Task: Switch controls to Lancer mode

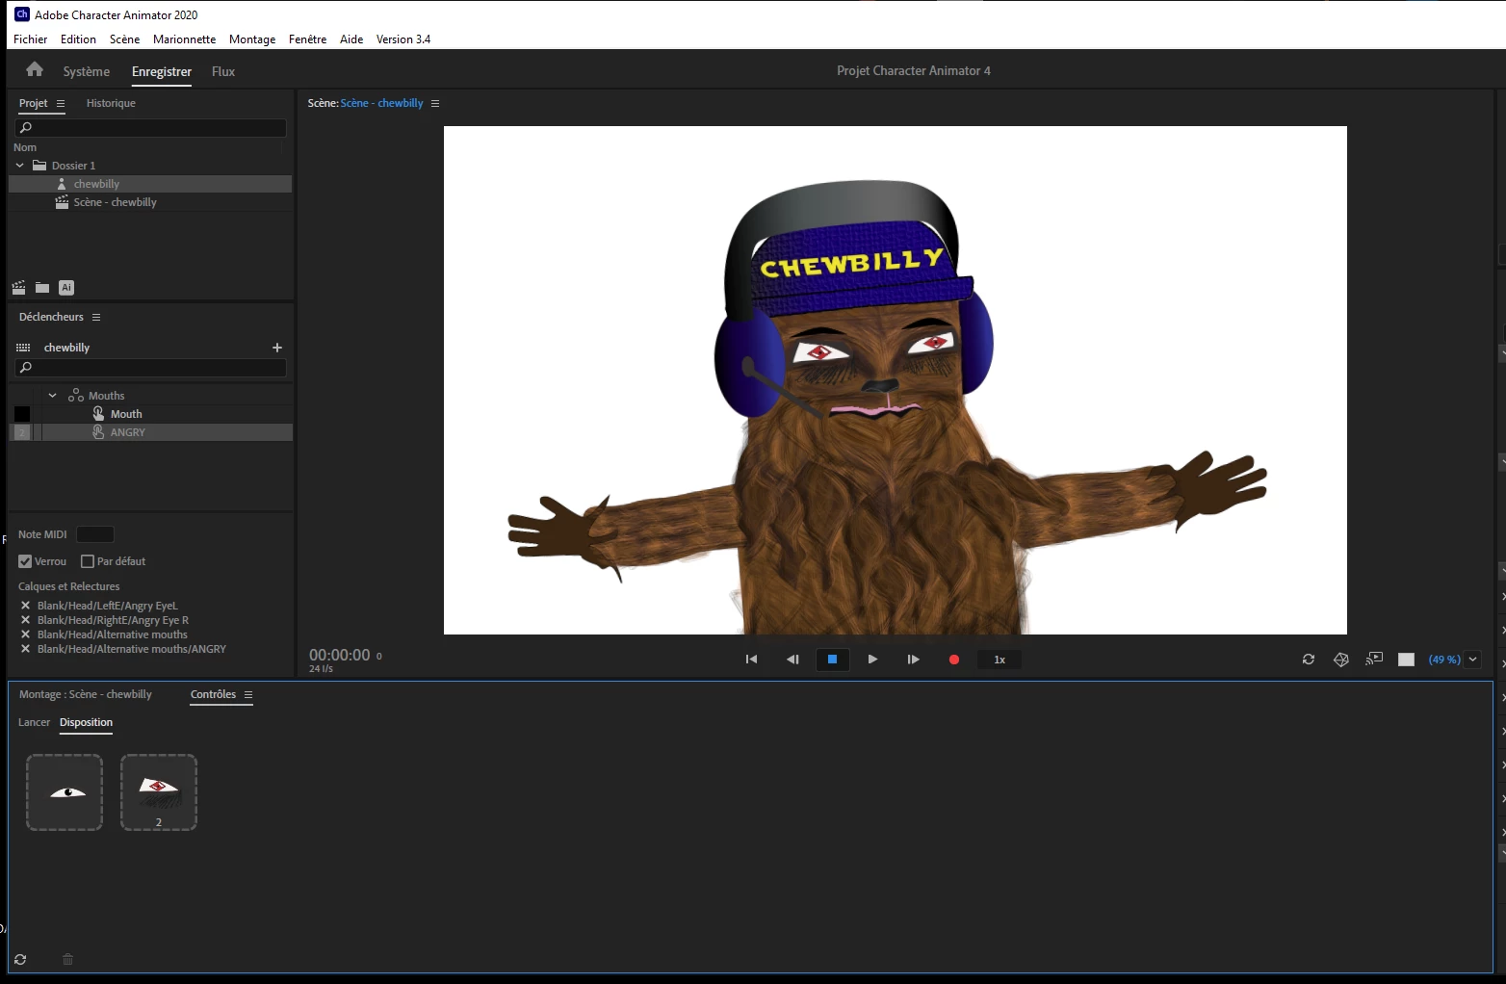Action: (x=34, y=722)
